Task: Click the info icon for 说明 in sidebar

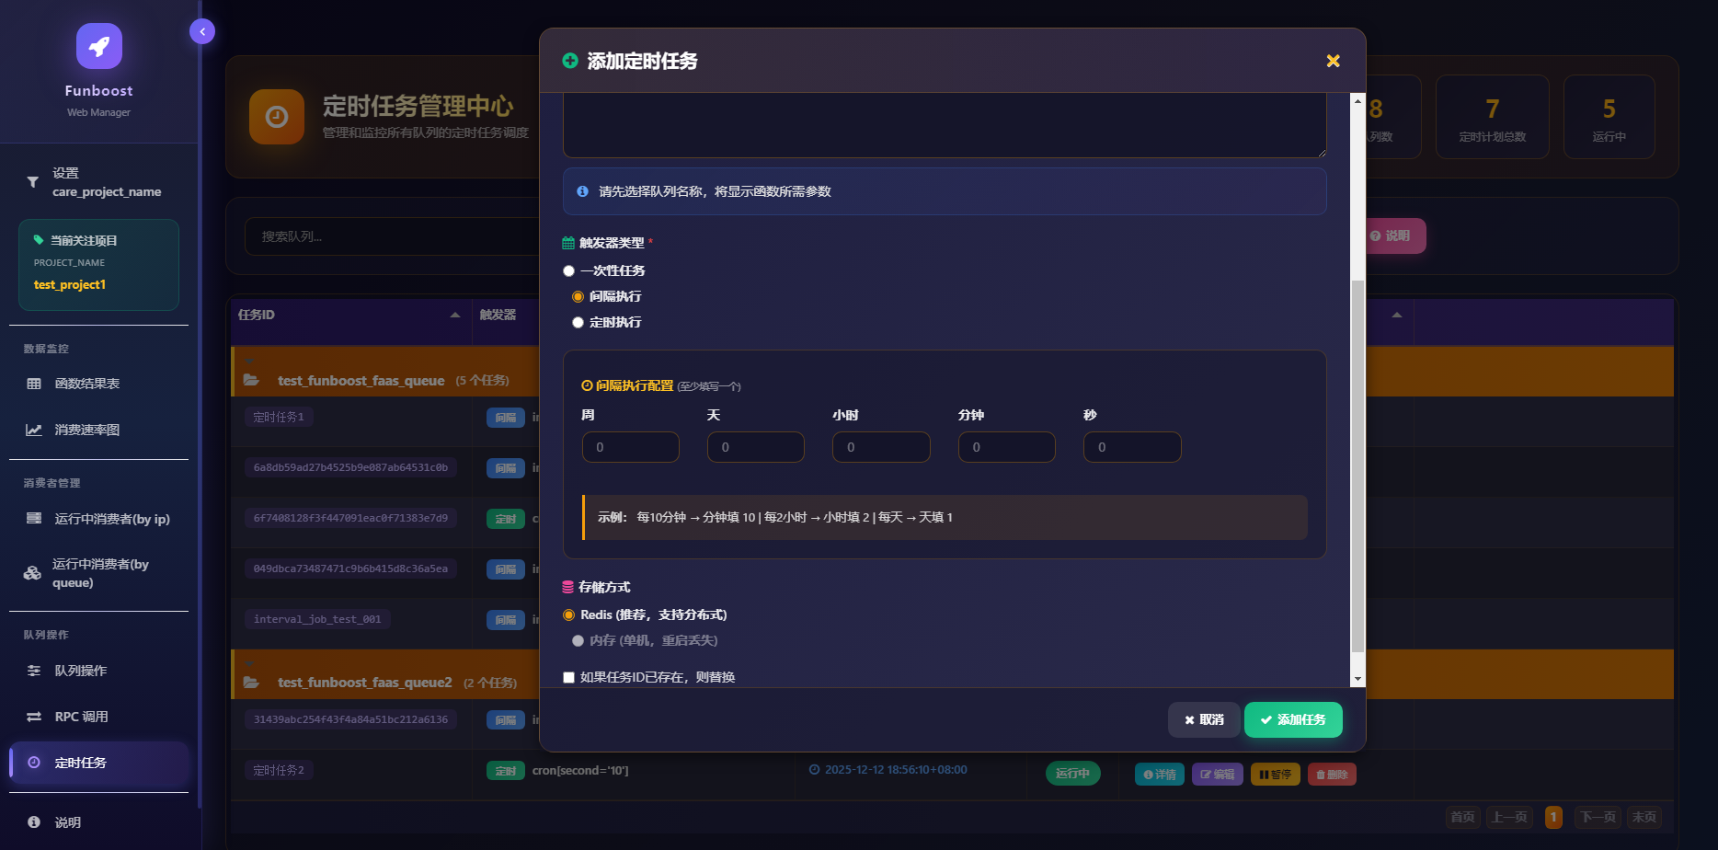Action: pyautogui.click(x=34, y=822)
